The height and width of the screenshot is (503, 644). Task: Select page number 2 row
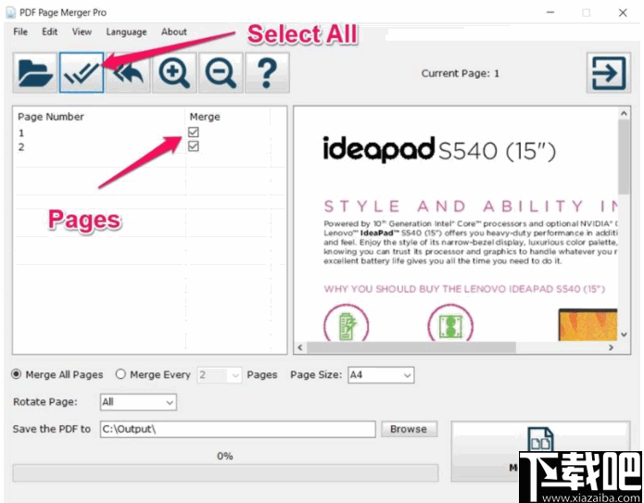(x=149, y=146)
